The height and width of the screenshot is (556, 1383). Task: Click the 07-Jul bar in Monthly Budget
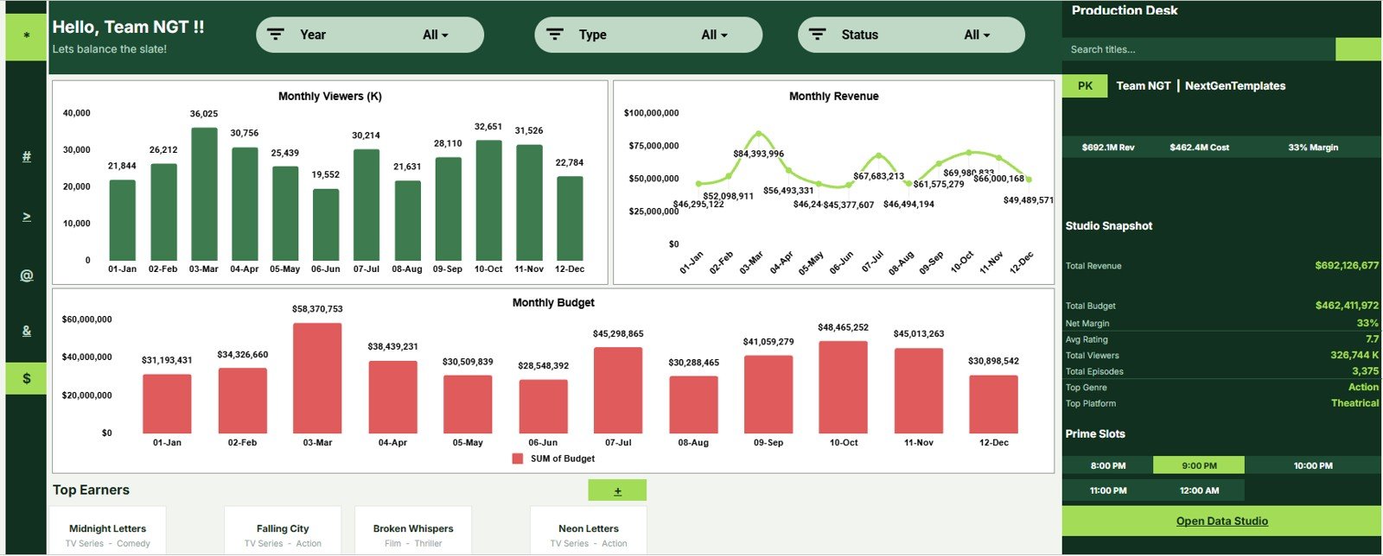pos(618,390)
